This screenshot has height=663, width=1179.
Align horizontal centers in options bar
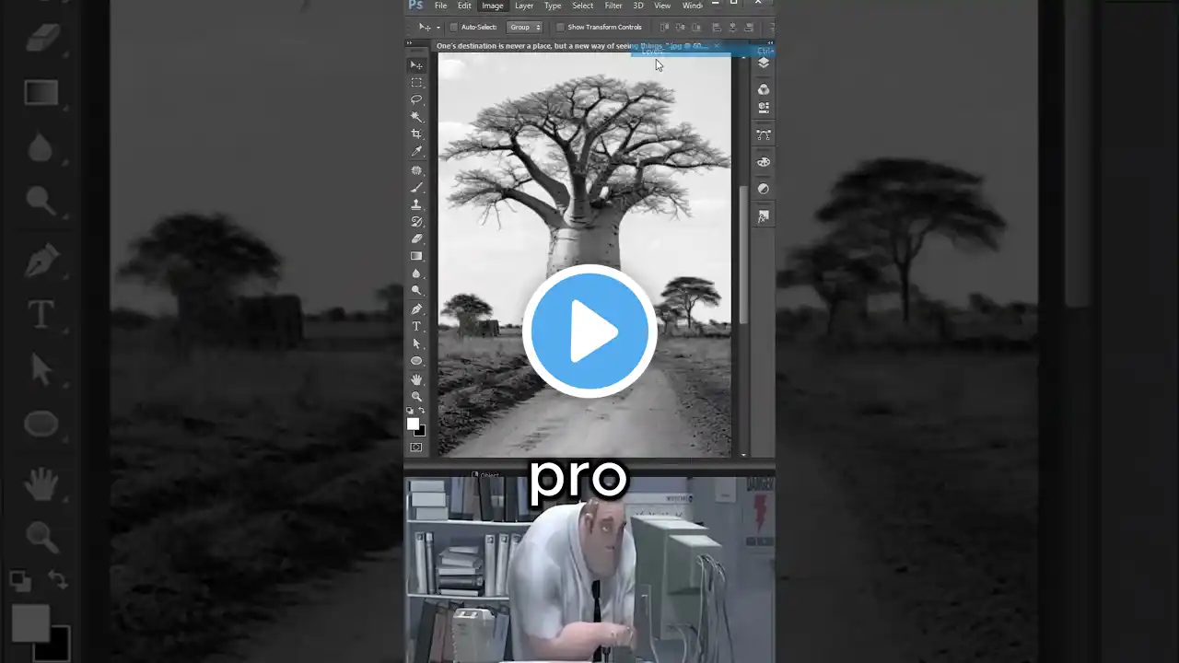click(732, 27)
